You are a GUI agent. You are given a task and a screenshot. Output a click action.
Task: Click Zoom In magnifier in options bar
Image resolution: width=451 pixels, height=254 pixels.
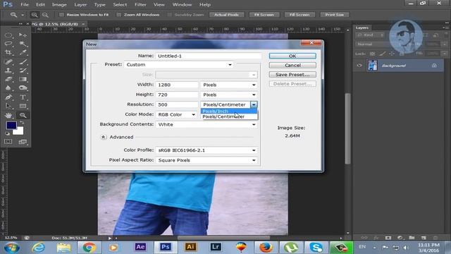[x=35, y=15]
